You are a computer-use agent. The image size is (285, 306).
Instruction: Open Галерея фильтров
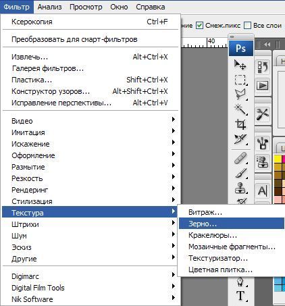point(90,68)
